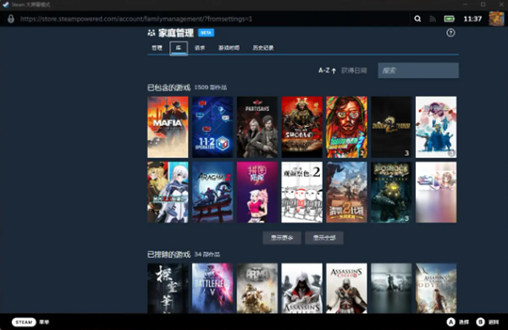Click the search magnifier icon in header
Screen dimensions: 508x330
(x=417, y=19)
